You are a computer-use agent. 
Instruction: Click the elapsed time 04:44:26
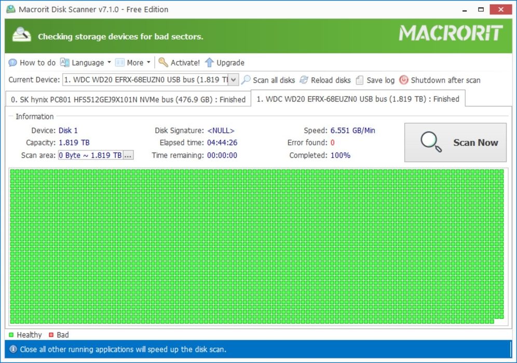pyautogui.click(x=222, y=143)
